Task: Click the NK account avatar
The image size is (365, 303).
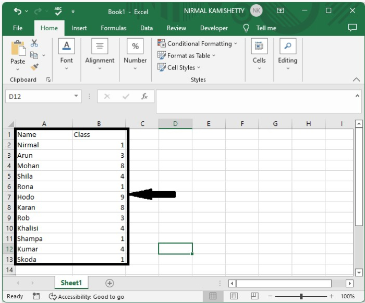Action: [x=257, y=11]
